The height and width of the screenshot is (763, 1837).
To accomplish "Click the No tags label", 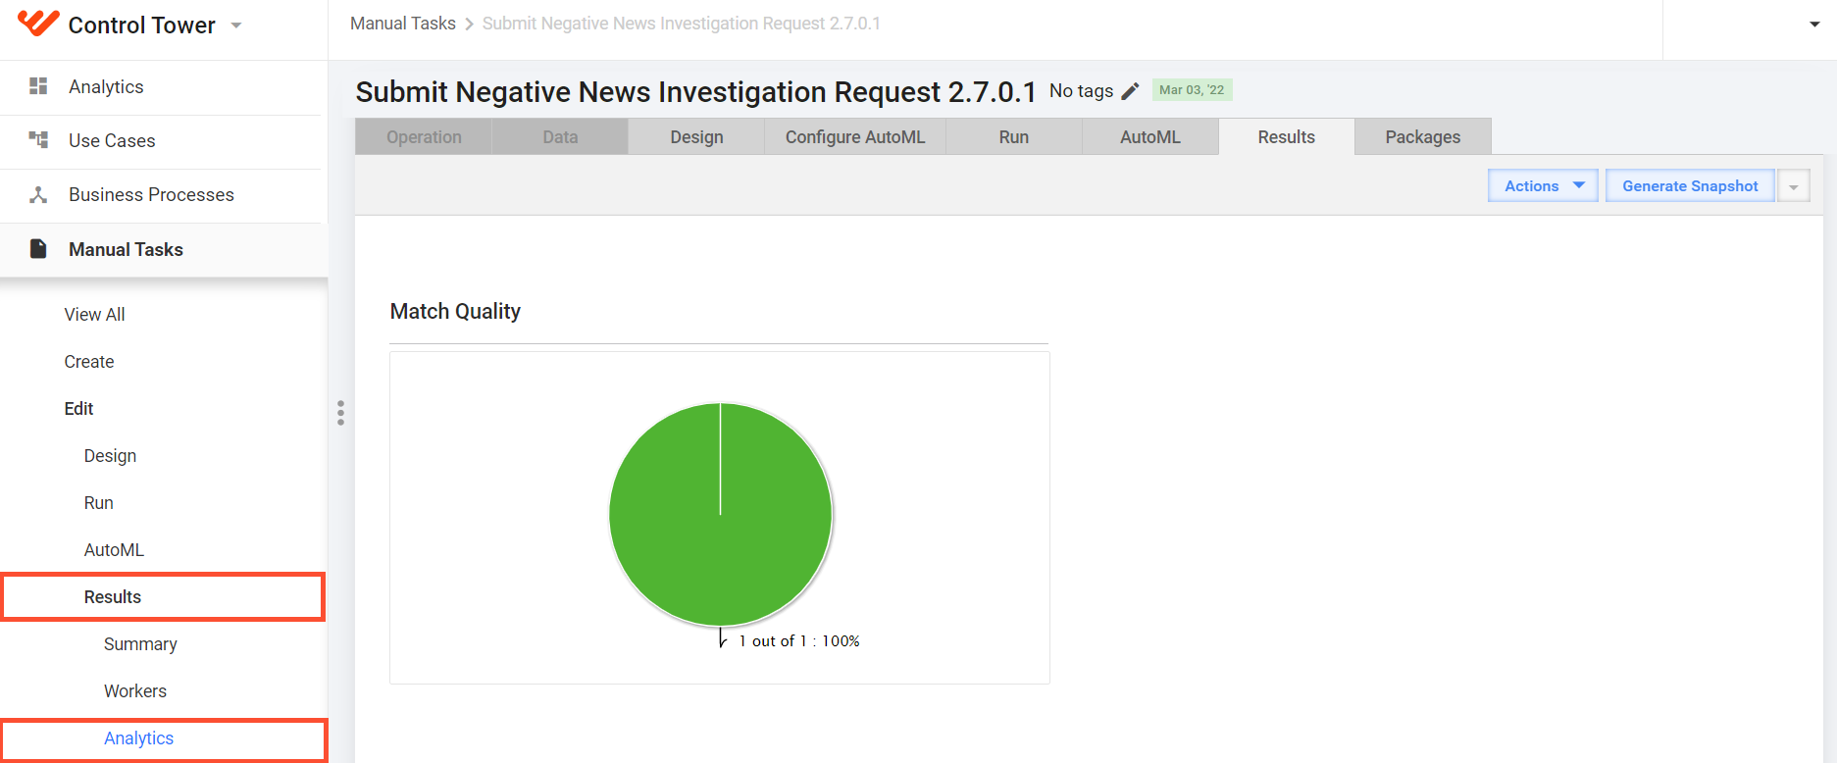I will point(1081,90).
